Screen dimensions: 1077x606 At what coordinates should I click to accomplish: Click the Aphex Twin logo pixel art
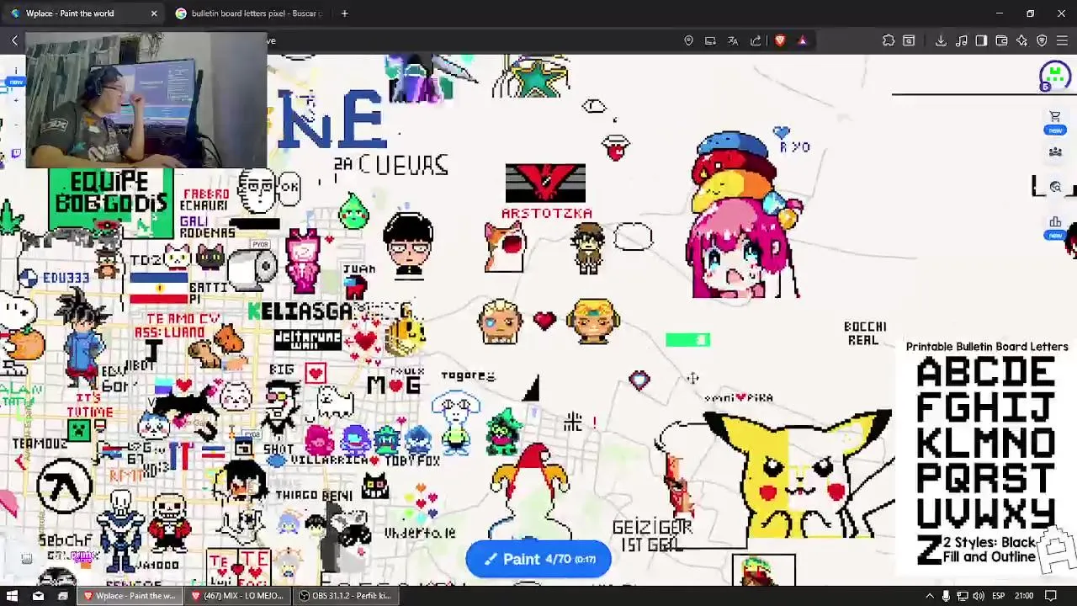click(64, 486)
